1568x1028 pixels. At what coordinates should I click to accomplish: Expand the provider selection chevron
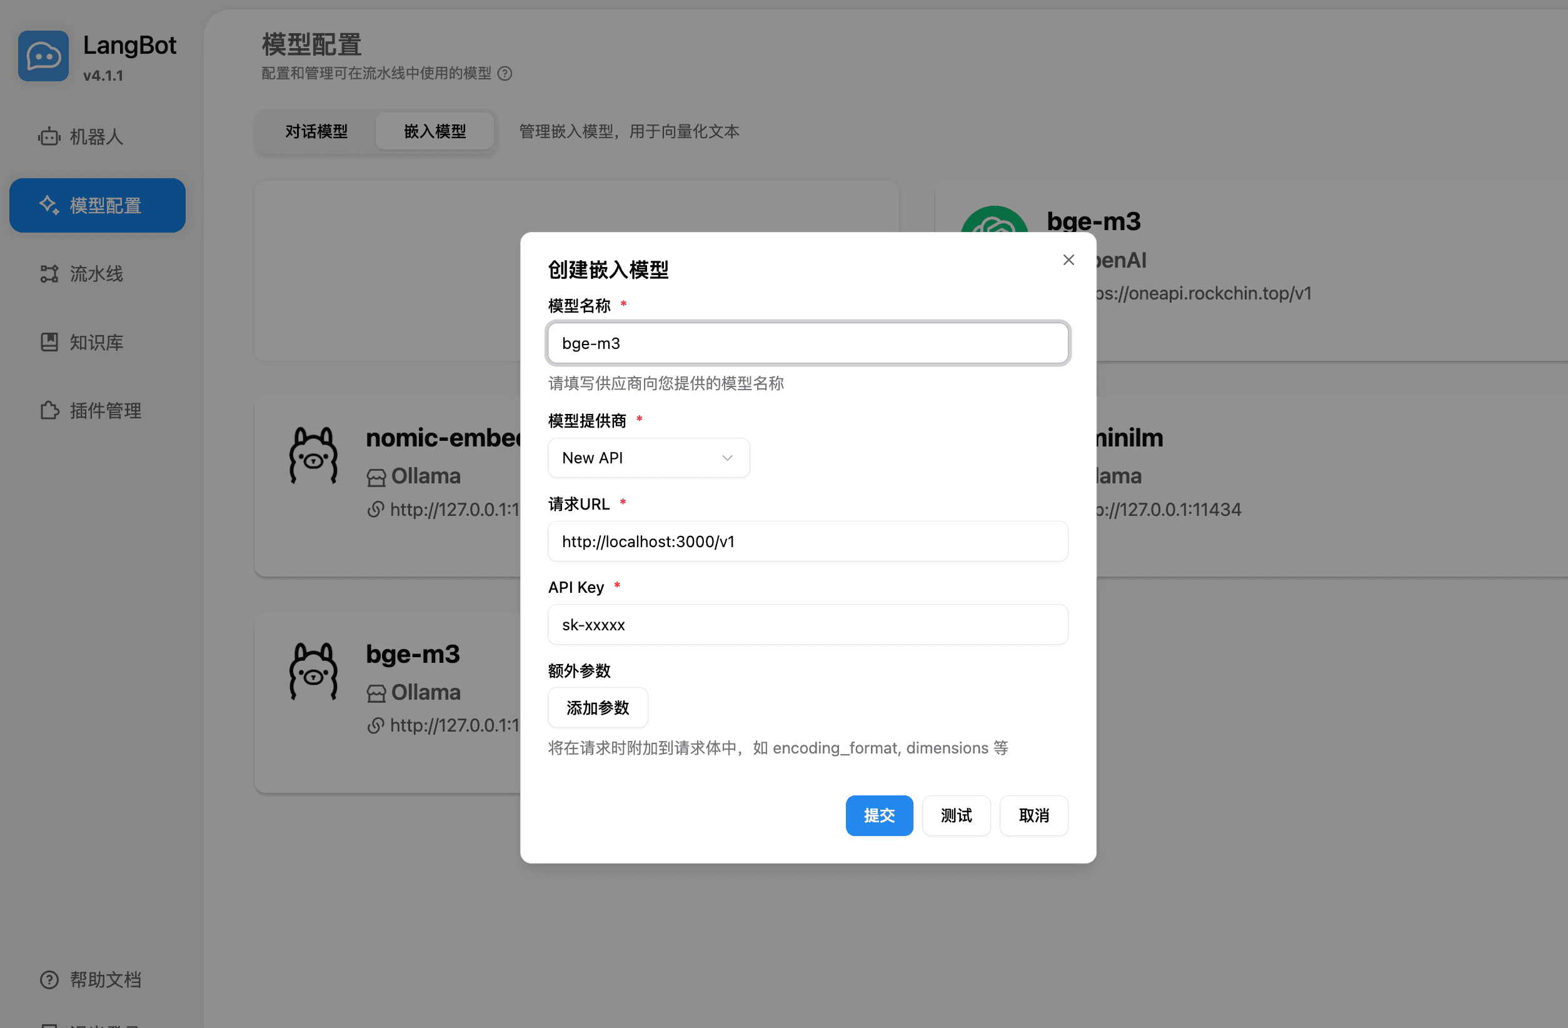(726, 457)
